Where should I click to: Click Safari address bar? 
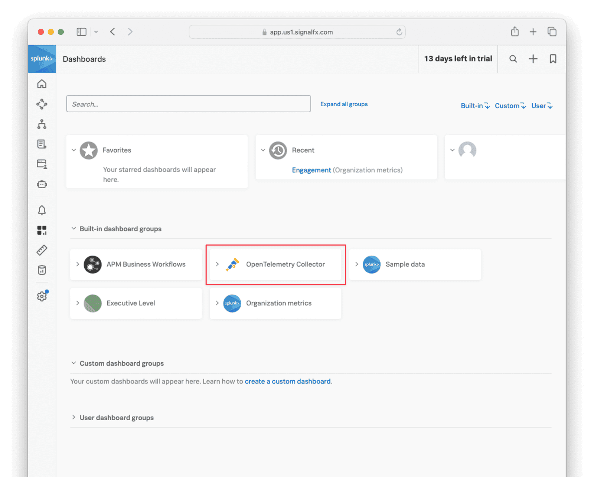click(x=297, y=32)
